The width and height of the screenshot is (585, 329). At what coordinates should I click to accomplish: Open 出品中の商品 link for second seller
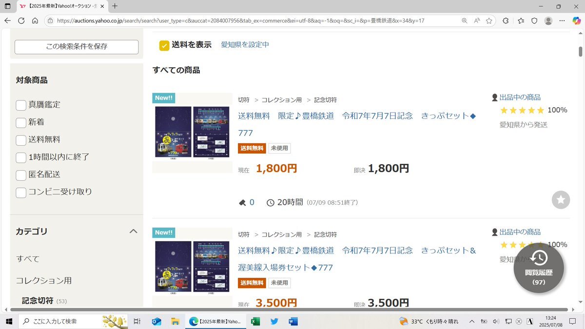click(520, 232)
